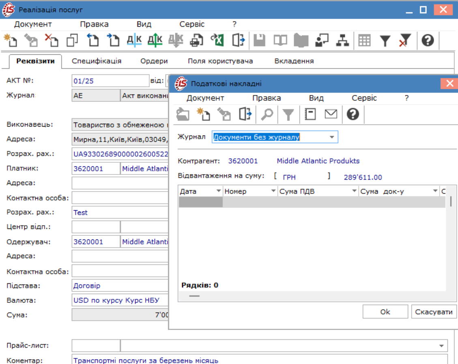
Task: Open the Номер column filter arrow
Action: [x=273, y=191]
